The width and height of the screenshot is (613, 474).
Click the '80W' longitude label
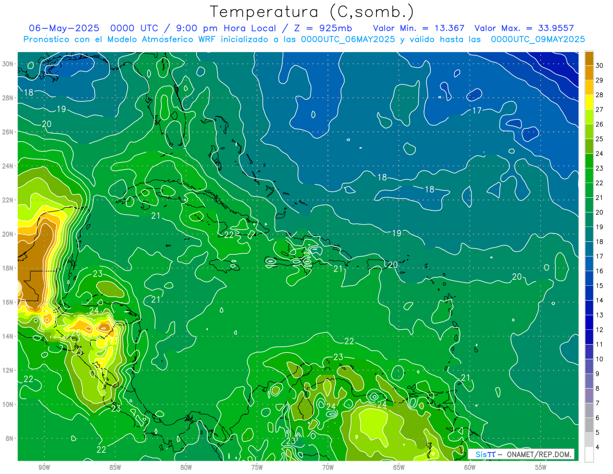click(x=186, y=467)
